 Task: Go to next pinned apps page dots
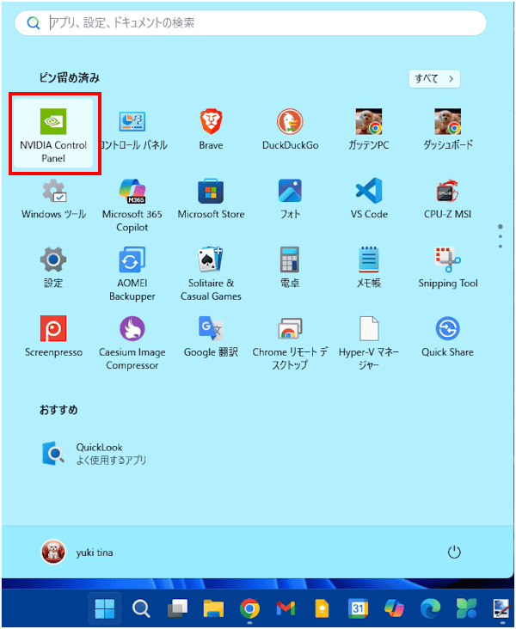pyautogui.click(x=501, y=236)
